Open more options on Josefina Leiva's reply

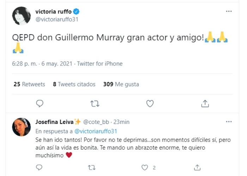click(229, 122)
